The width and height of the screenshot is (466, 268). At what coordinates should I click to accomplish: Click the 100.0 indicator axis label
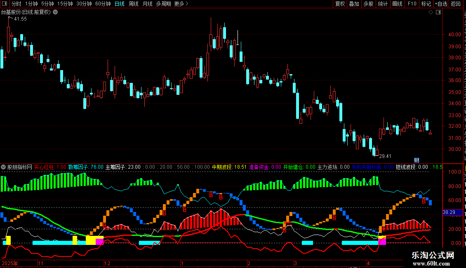click(454, 172)
